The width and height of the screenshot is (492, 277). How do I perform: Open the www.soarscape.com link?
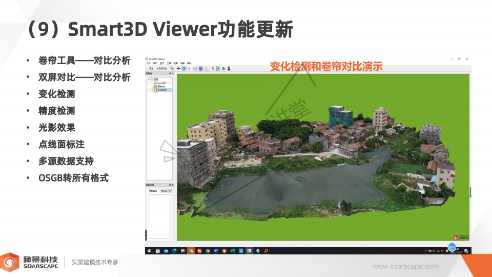coord(405,266)
